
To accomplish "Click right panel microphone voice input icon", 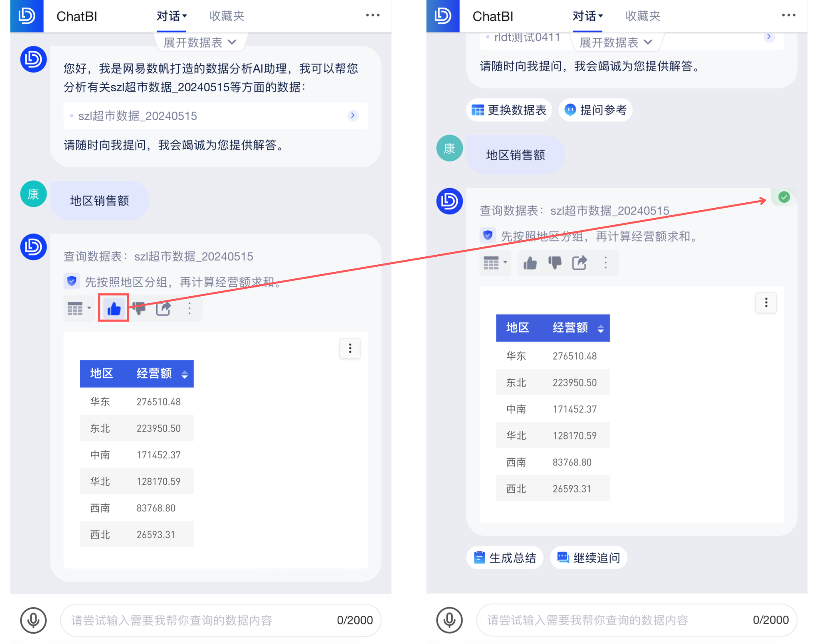I will (449, 620).
